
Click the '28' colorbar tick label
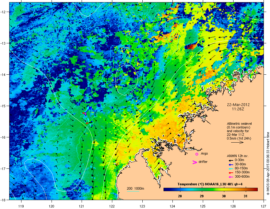tap(180, 196)
